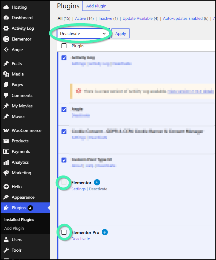Check the Elementor Pro plugin checkbox
This screenshot has width=216, height=260.
click(64, 232)
